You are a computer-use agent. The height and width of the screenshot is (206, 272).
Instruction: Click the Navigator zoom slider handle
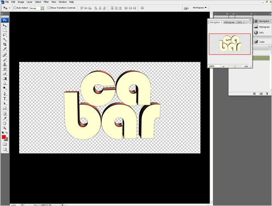pyautogui.click(x=235, y=66)
